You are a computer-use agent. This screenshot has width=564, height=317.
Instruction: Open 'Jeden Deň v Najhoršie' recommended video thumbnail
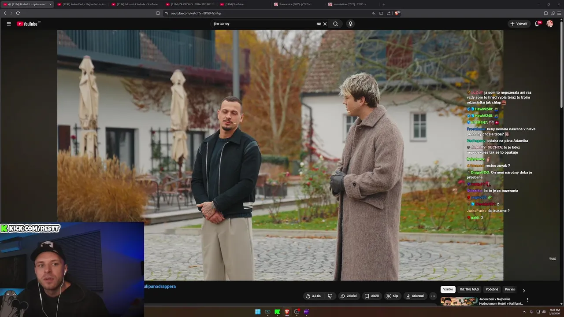459,302
